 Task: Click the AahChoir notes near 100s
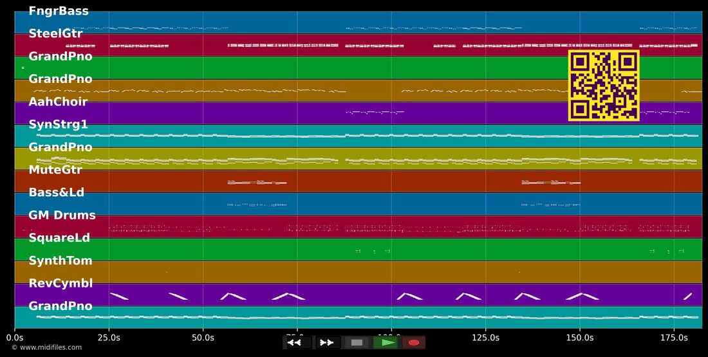[x=375, y=112]
